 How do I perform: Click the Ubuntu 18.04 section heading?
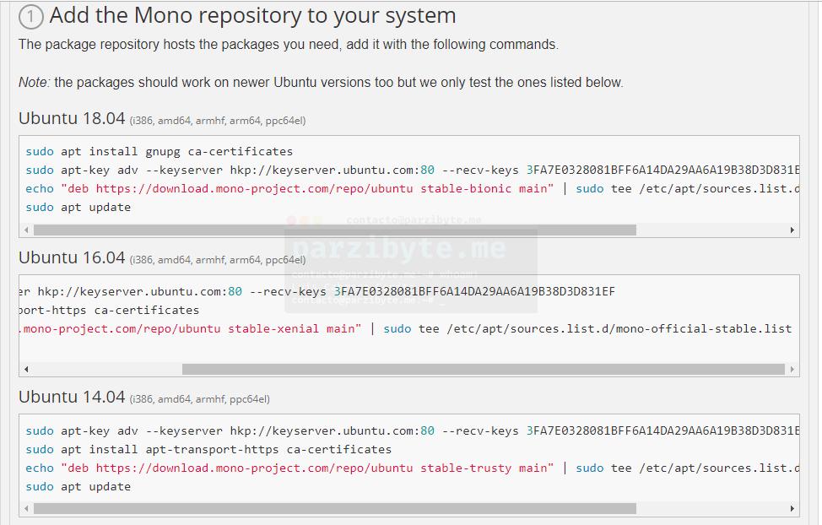tap(72, 118)
